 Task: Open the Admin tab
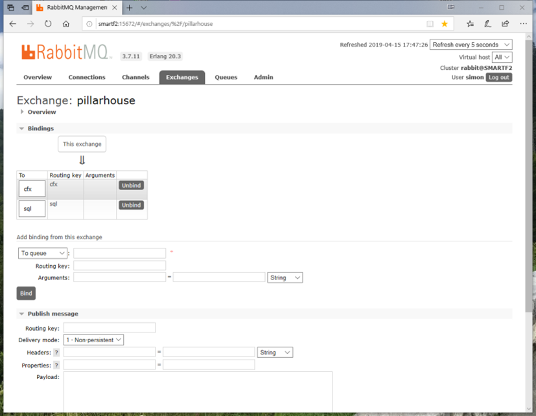pyautogui.click(x=264, y=77)
